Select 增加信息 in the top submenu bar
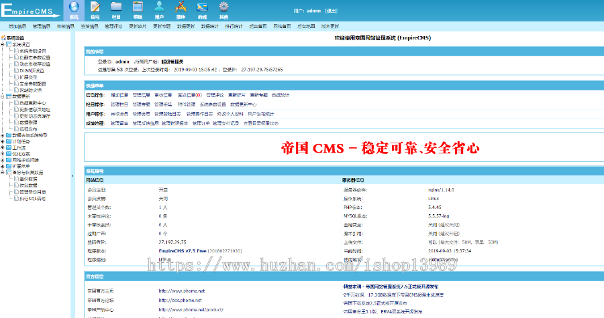Viewport: 604px width, 318px height. (17, 27)
